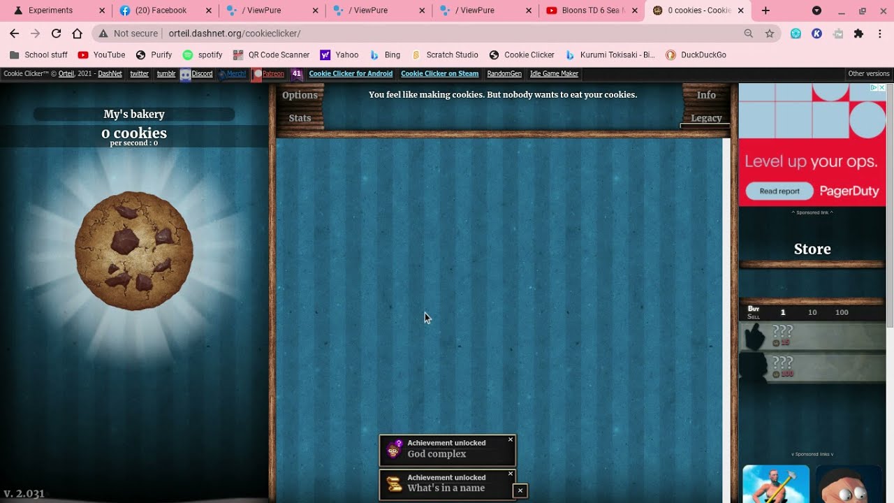Close the PagerDuty ad
The width and height of the screenshot is (894, 503).
click(882, 87)
